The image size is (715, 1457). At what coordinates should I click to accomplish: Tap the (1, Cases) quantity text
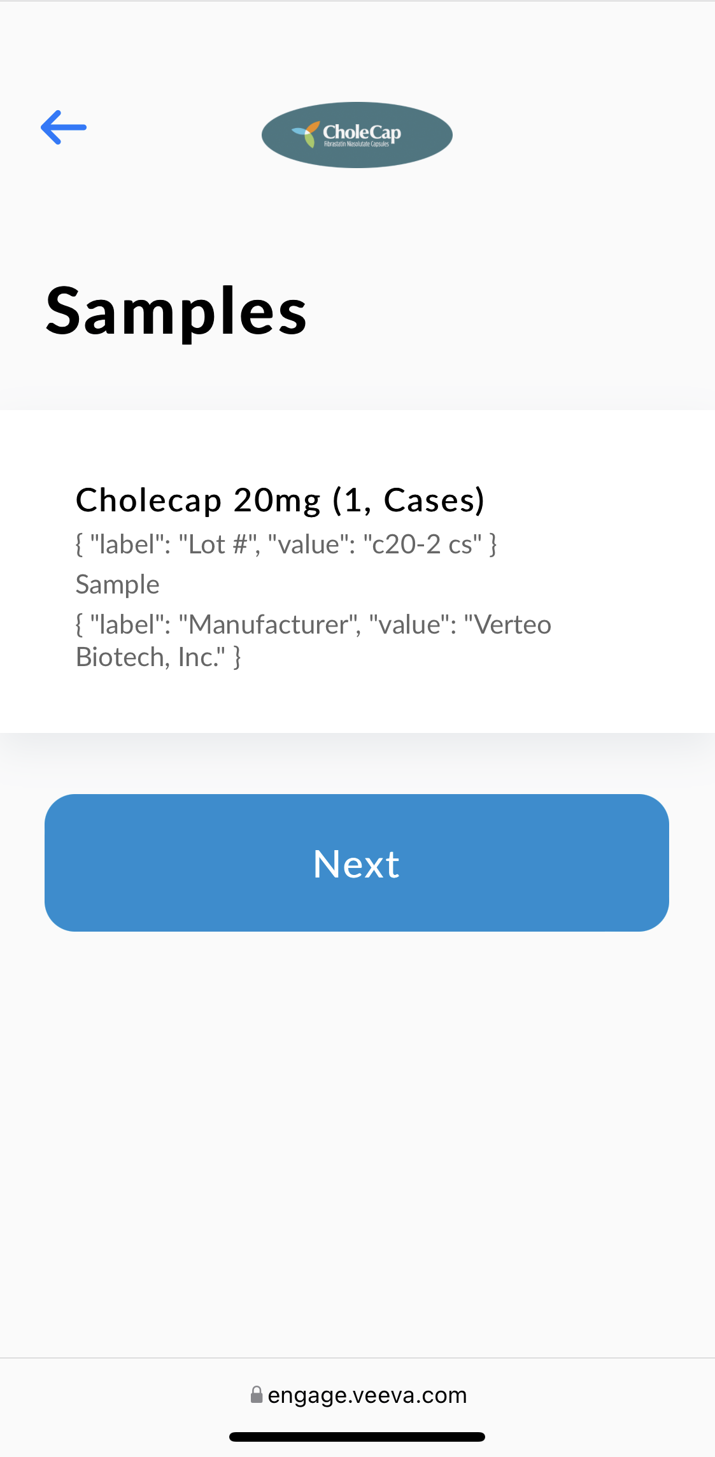tap(409, 500)
